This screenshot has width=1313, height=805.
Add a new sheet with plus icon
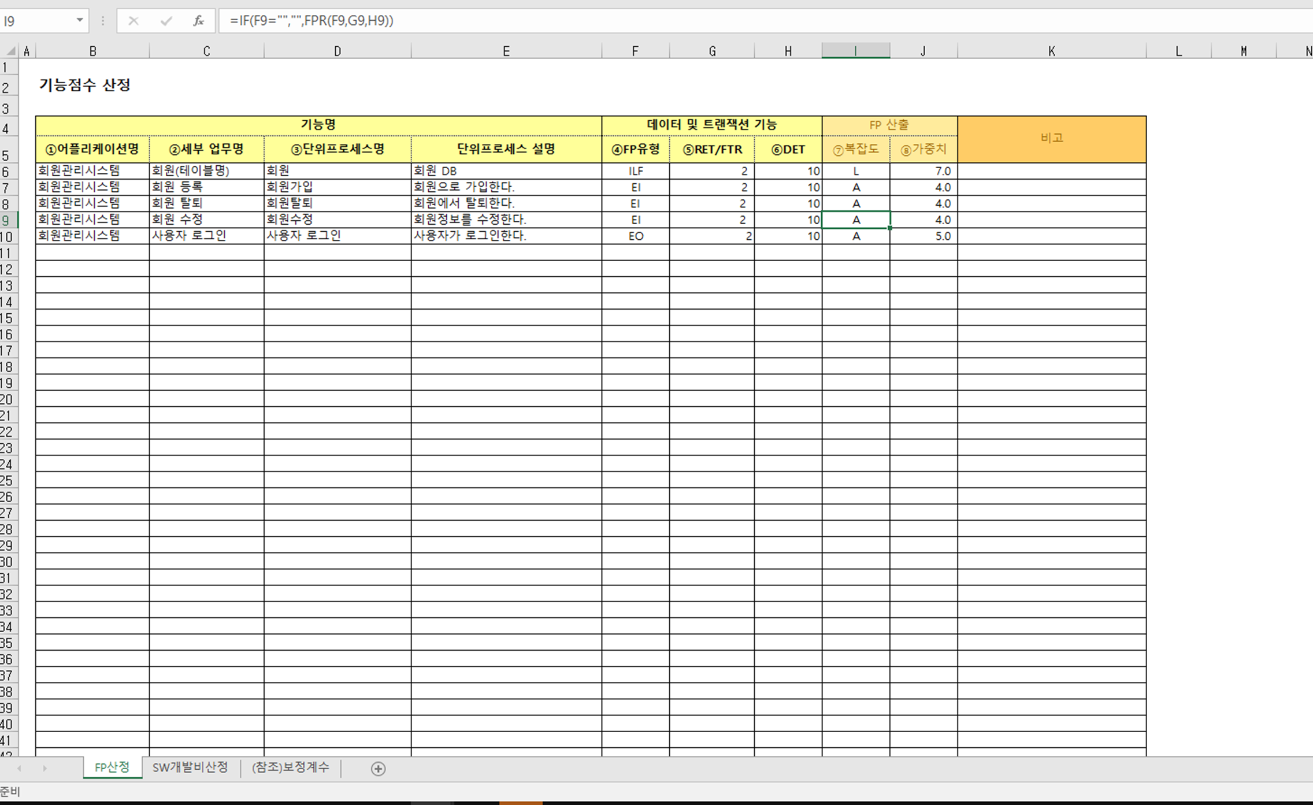[378, 769]
